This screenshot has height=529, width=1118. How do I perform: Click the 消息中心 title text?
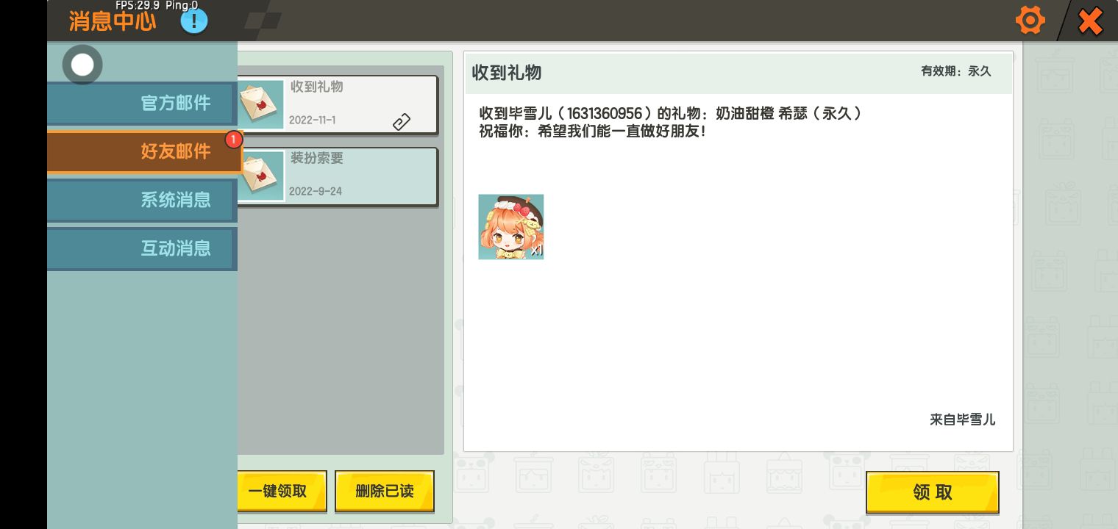coord(113,21)
